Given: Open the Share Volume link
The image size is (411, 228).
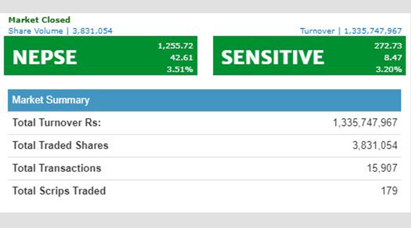Looking at the screenshot, I should point(60,31).
